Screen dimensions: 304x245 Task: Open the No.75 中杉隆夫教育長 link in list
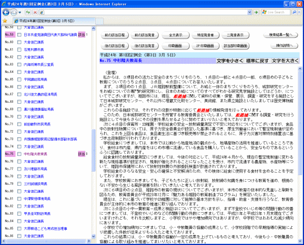click(35, 154)
